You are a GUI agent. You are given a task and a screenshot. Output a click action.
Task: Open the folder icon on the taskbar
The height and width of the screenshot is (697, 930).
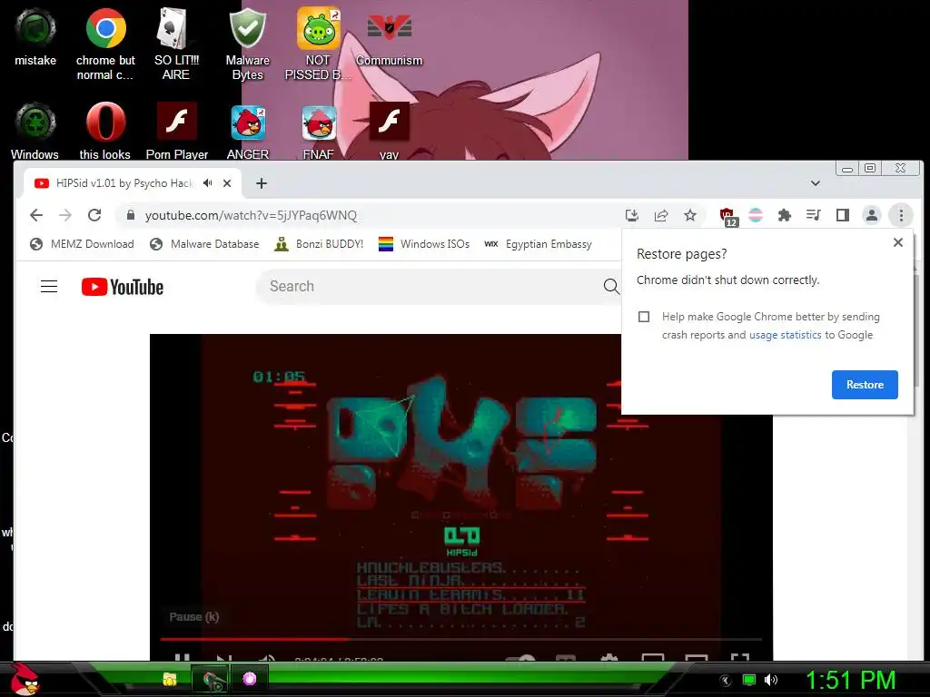pyautogui.click(x=170, y=679)
